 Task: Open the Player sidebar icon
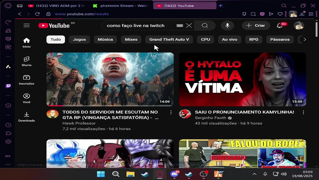tap(8, 105)
